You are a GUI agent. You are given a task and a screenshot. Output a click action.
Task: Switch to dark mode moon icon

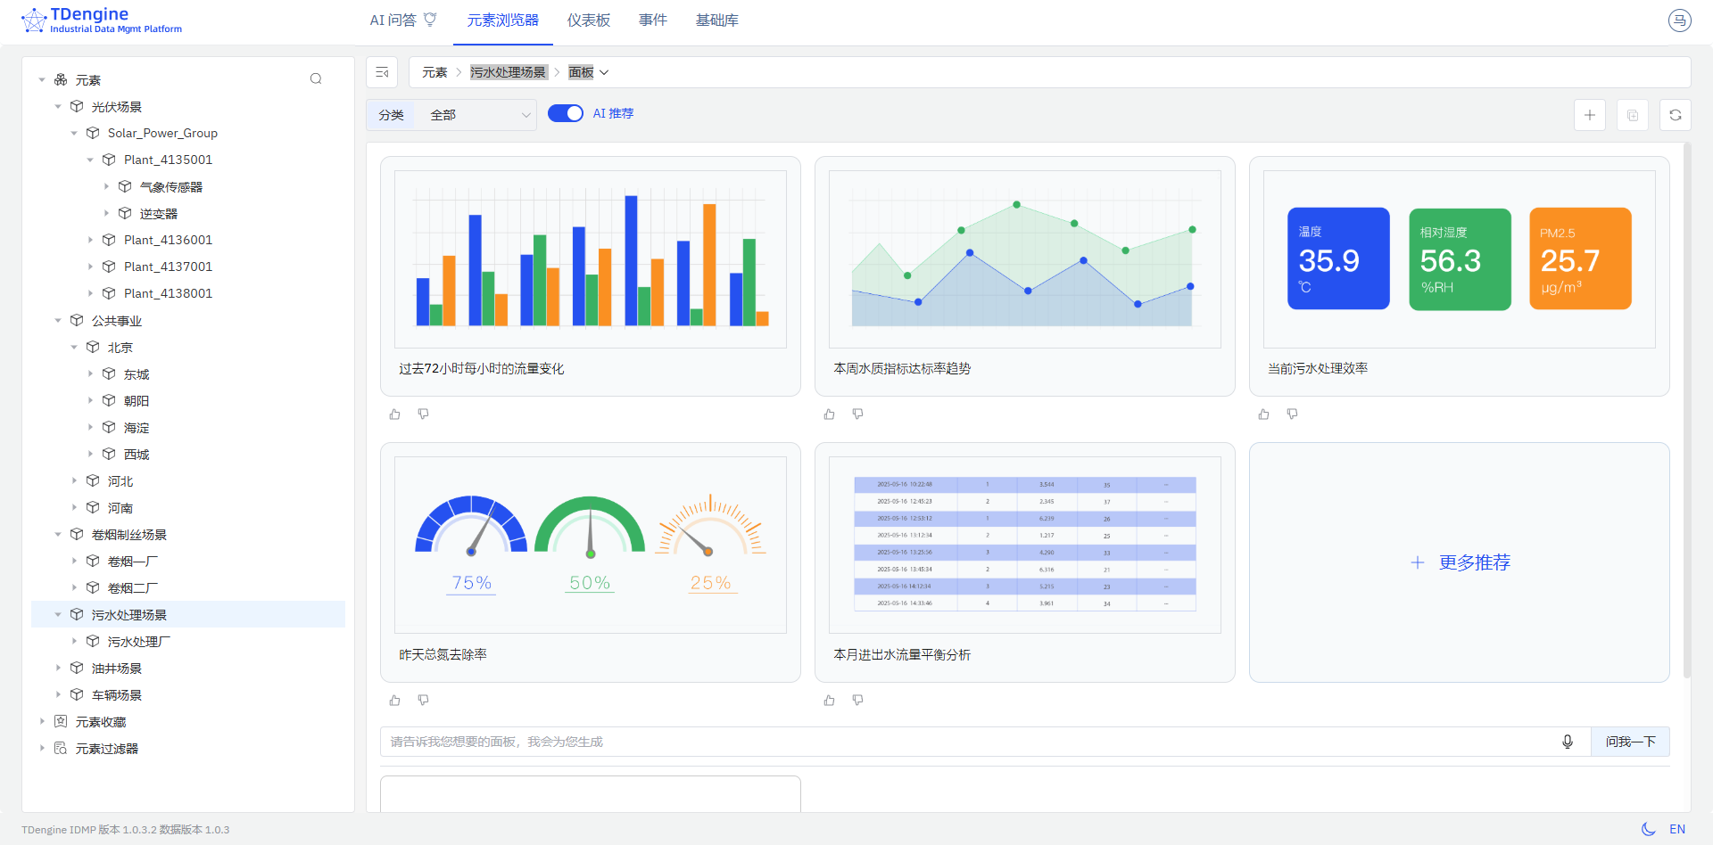coord(1649,829)
